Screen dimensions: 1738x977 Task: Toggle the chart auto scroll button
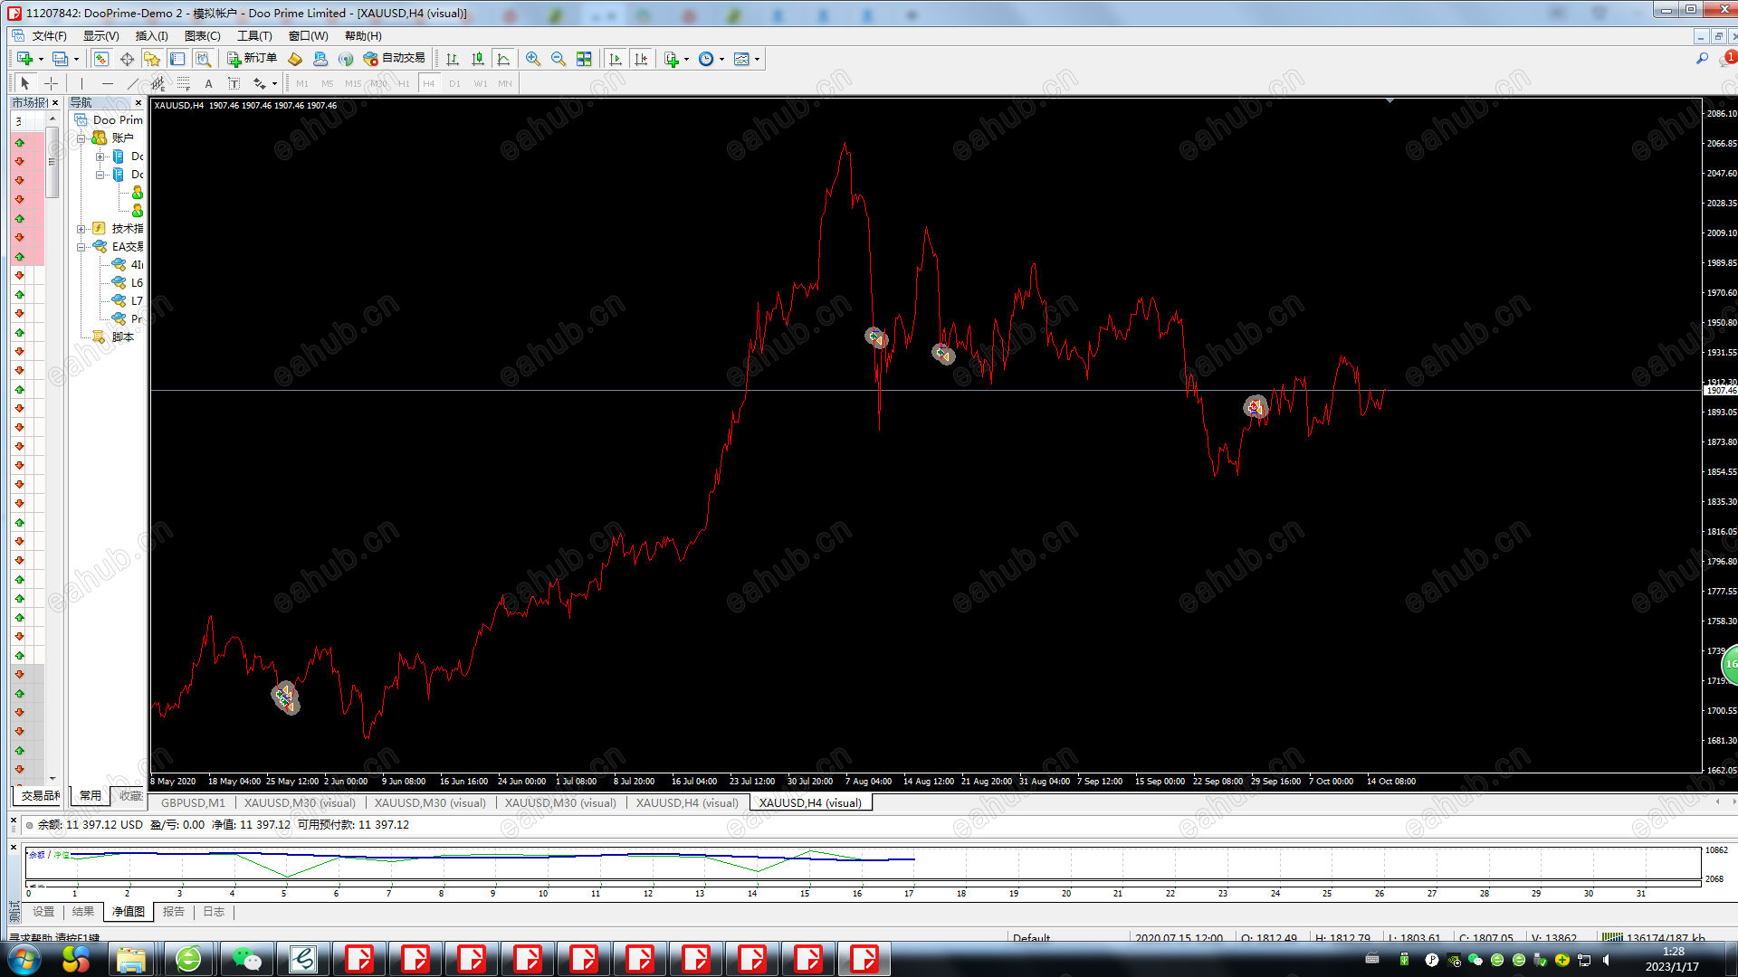pyautogui.click(x=616, y=59)
